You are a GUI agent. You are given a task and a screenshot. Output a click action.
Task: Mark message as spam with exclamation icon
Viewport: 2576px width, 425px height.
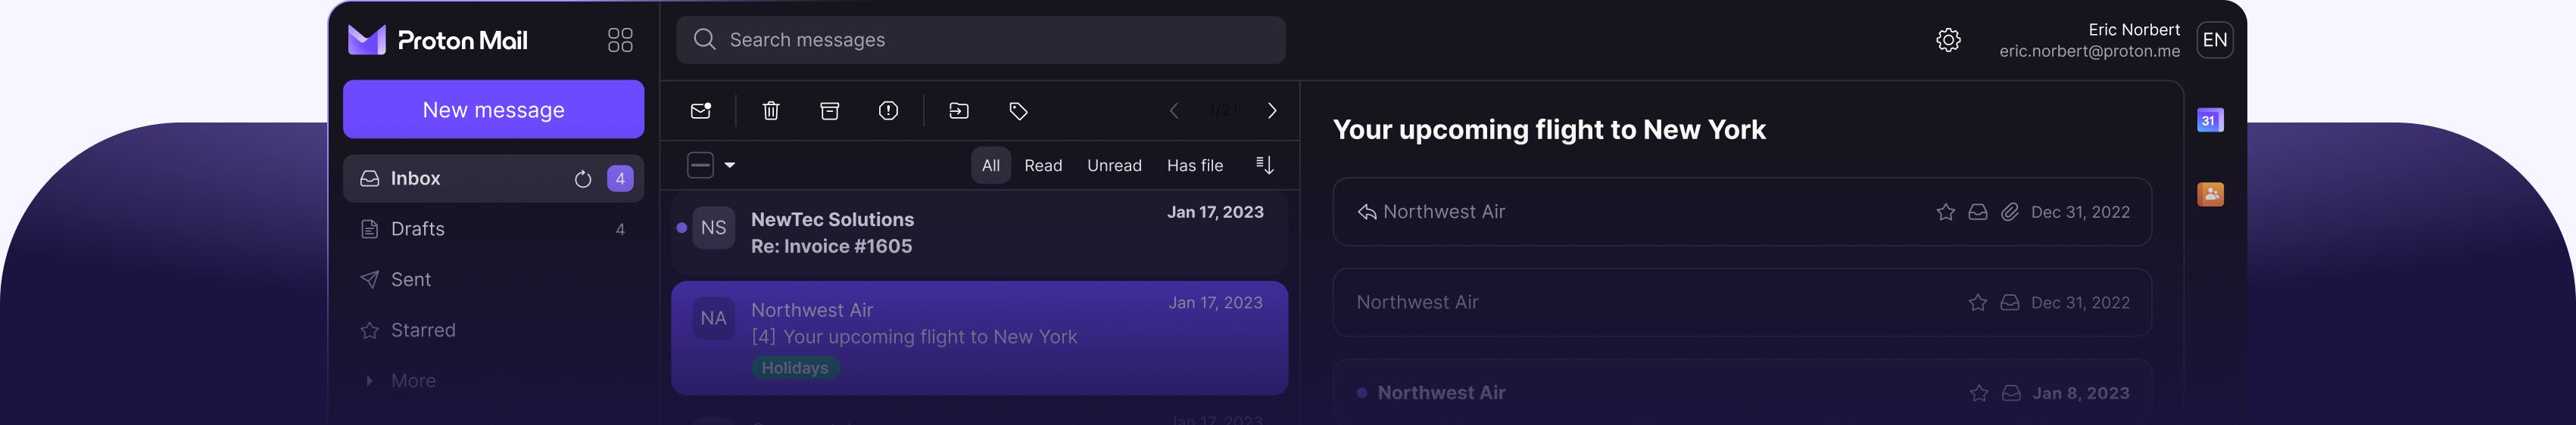888,110
